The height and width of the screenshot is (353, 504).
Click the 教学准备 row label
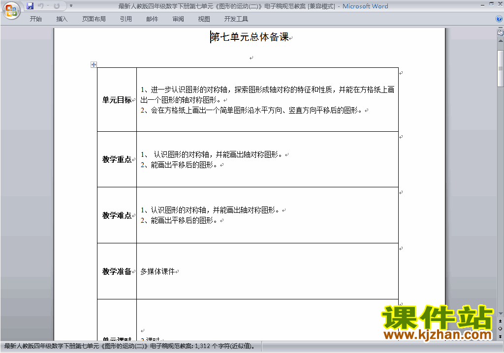coord(117,271)
